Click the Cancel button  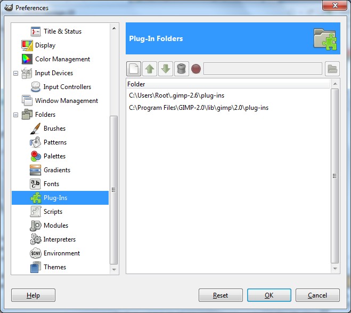(x=317, y=295)
